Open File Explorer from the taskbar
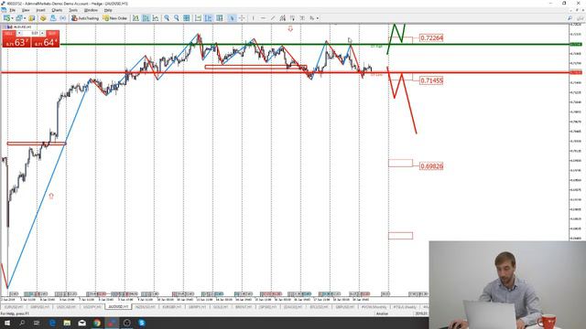Viewport: 586px width, 329px height. (x=67, y=323)
